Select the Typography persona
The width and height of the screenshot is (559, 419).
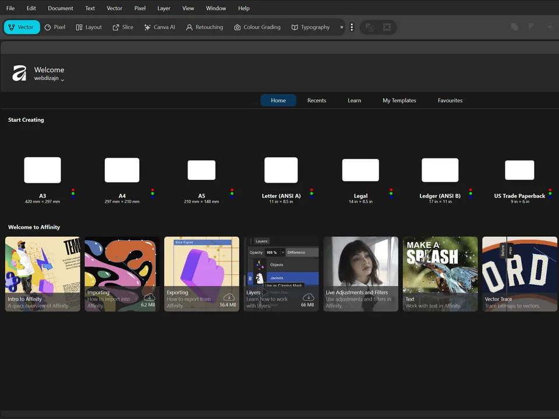pos(310,27)
